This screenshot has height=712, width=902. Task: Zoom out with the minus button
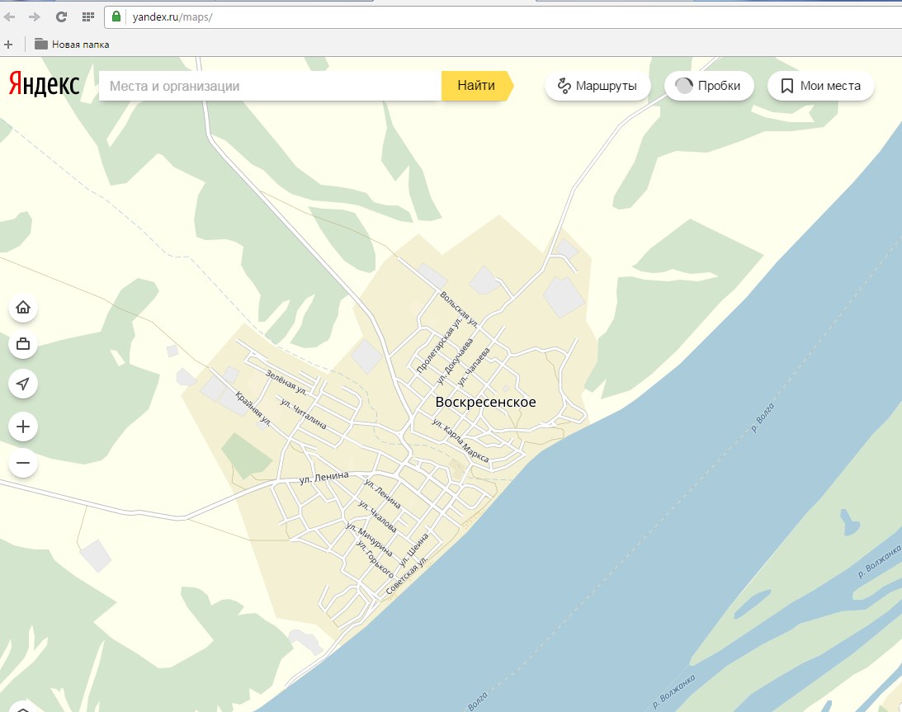23,464
